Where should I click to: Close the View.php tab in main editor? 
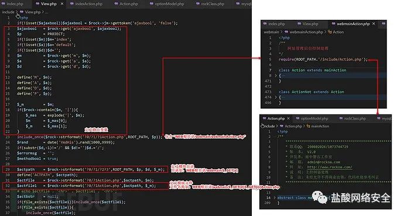62,4
